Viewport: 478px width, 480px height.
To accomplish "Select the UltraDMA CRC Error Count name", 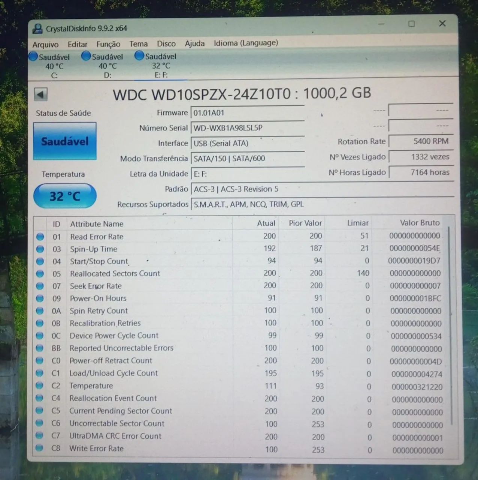I will (115, 436).
